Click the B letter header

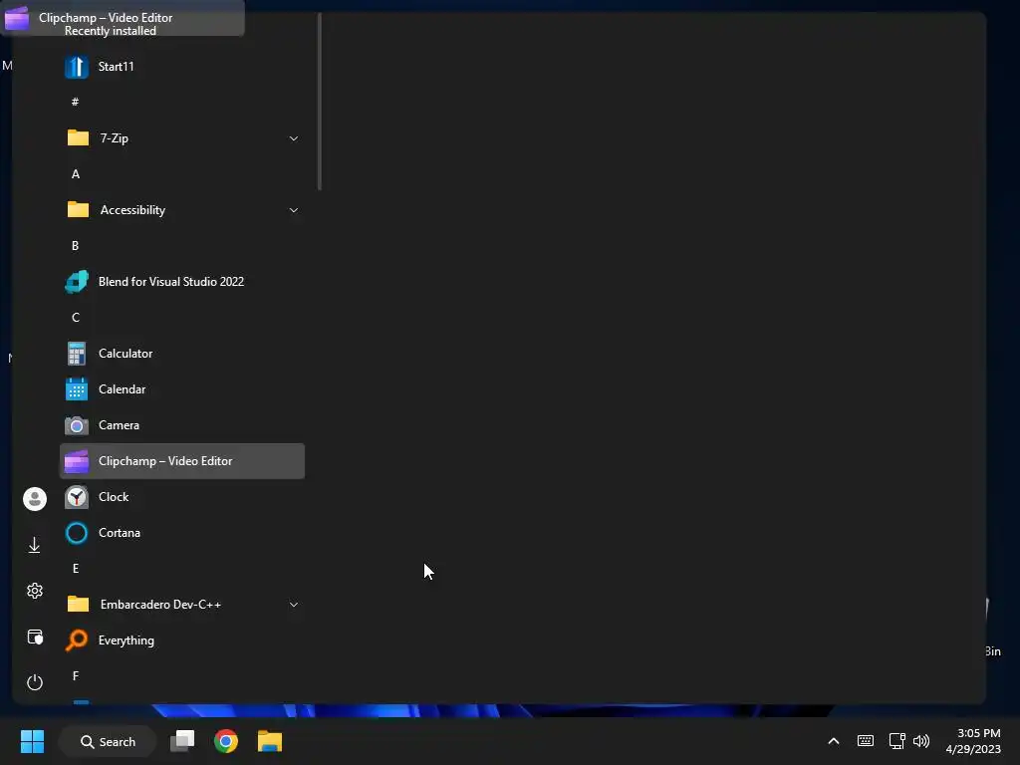coord(76,246)
